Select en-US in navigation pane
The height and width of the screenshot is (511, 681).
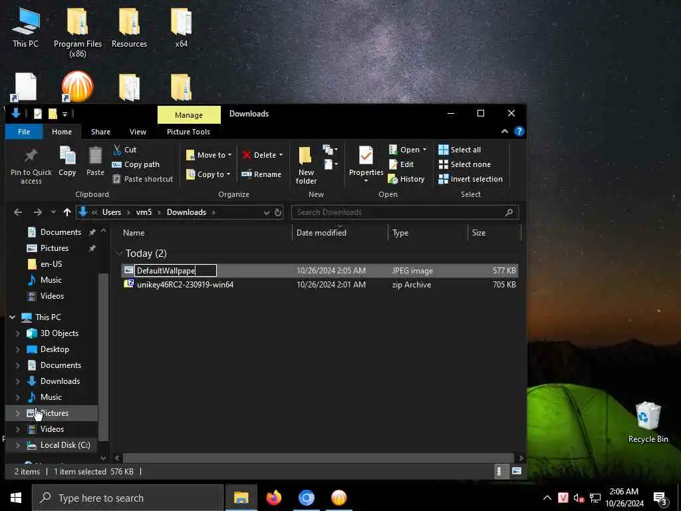pos(51,264)
